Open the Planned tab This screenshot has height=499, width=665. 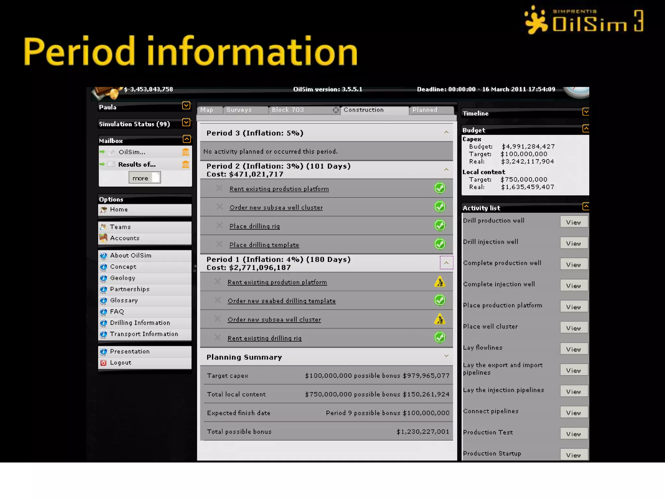coord(425,110)
